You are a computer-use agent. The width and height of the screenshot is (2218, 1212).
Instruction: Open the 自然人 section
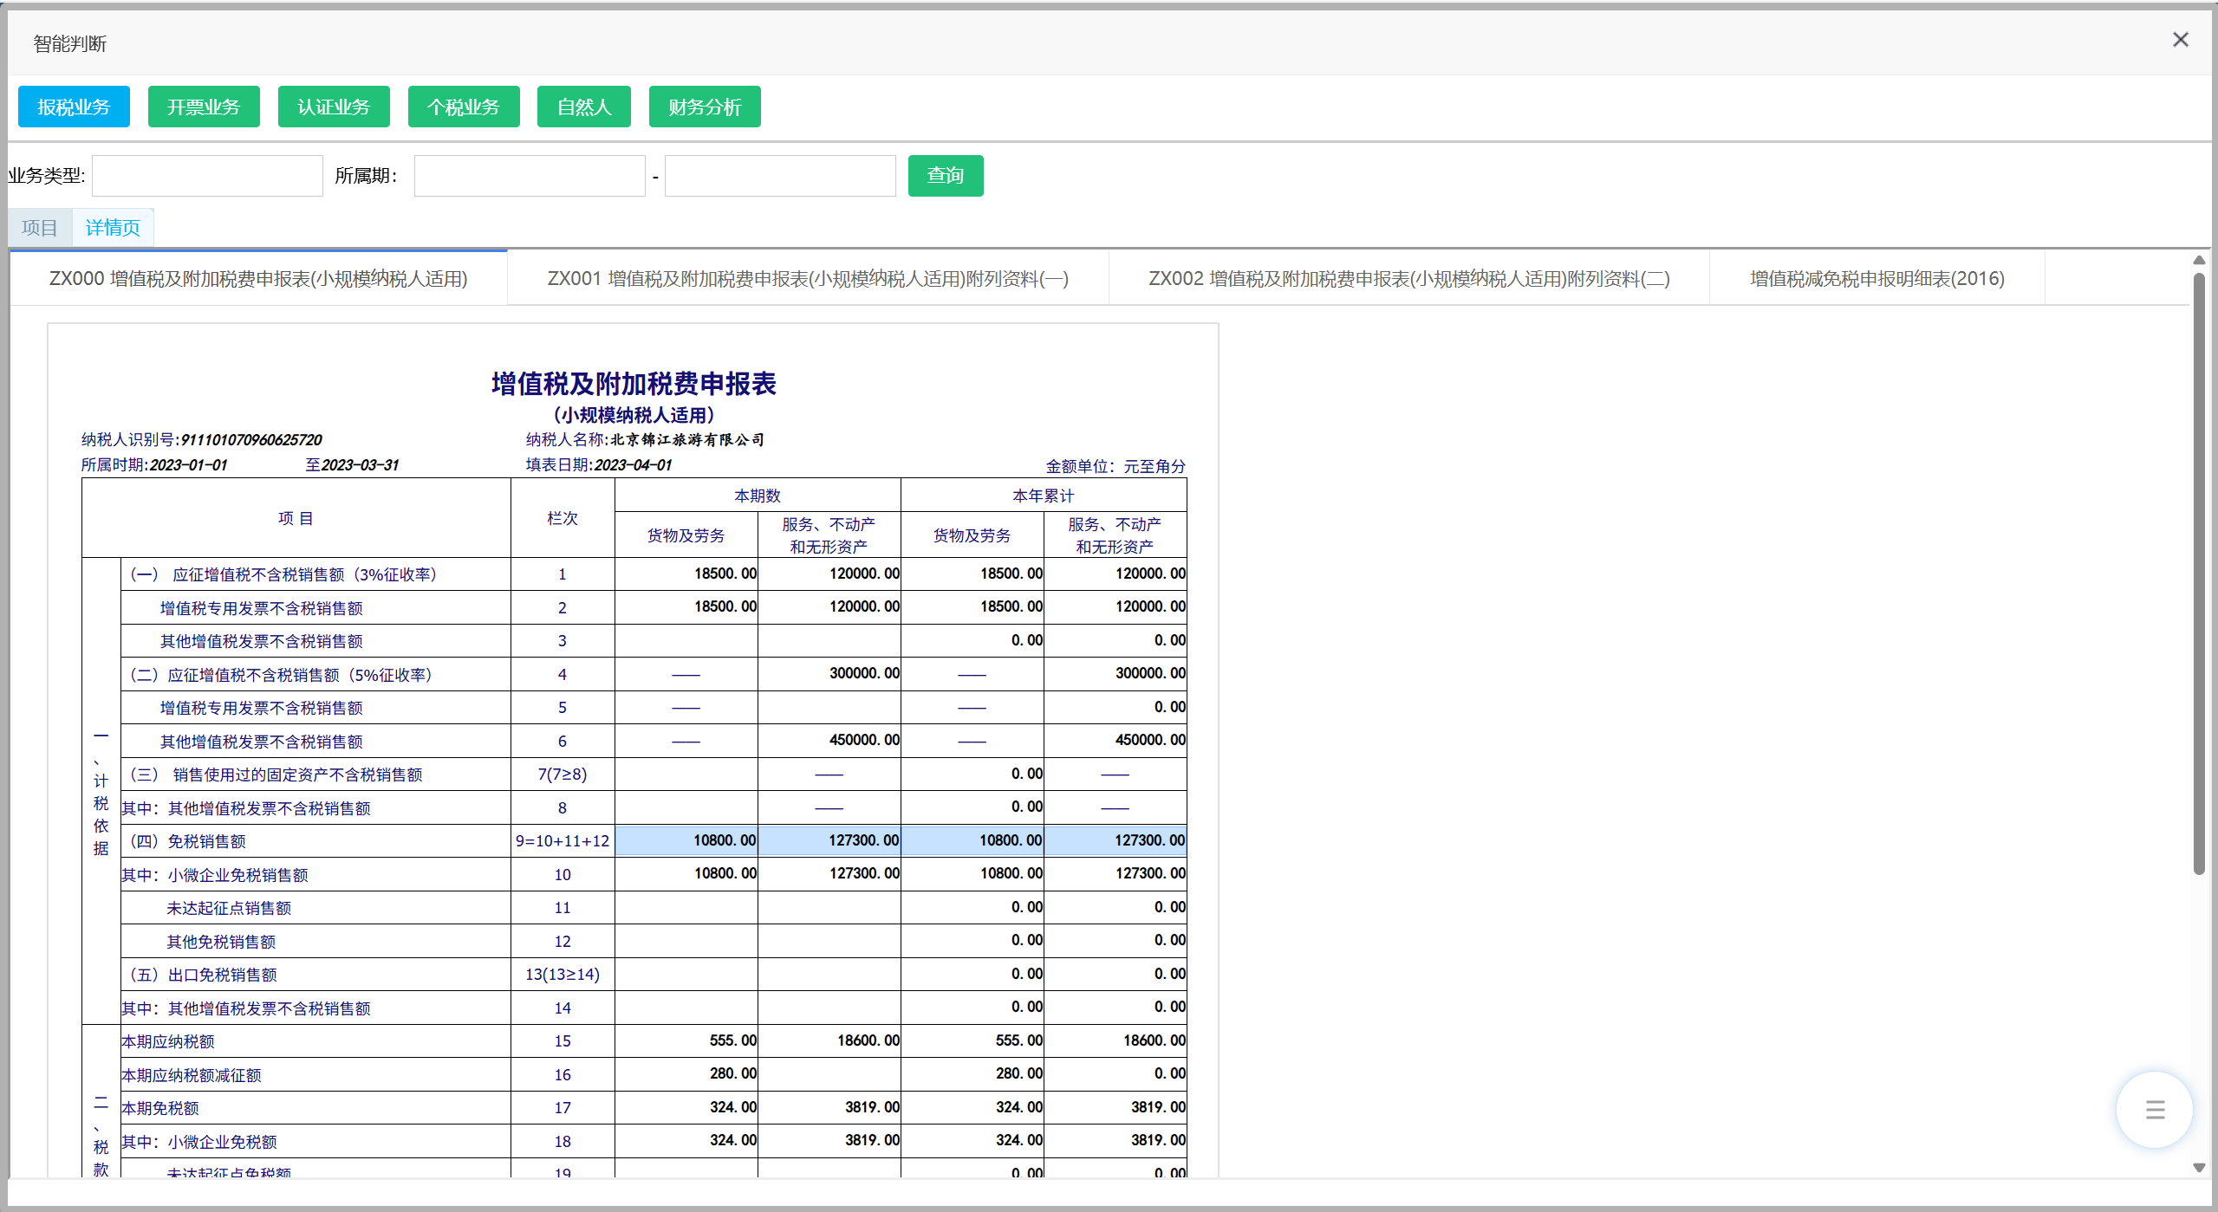584,107
